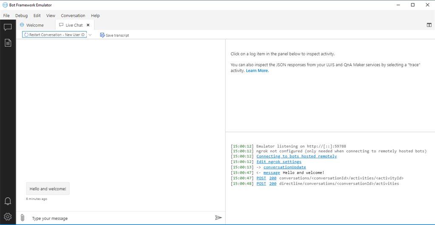
Task: Click the Bot Framework Emulator app icon
Action: pos(5,5)
